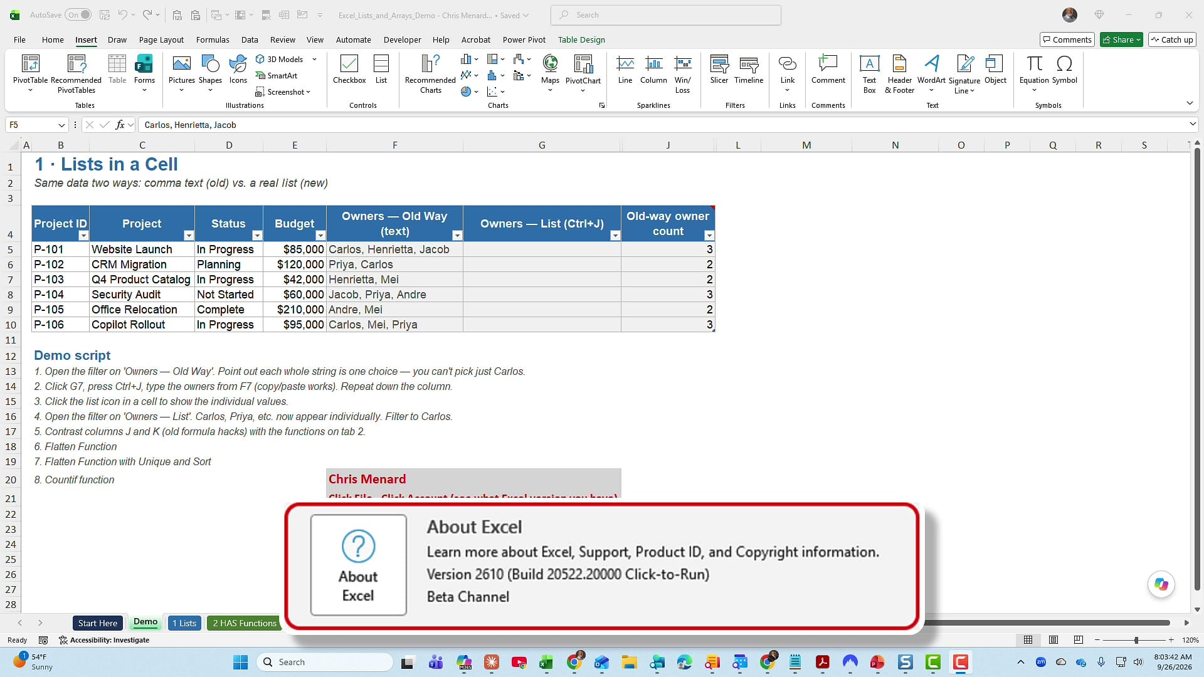Click the Catch up button
The width and height of the screenshot is (1204, 677).
[x=1171, y=39]
